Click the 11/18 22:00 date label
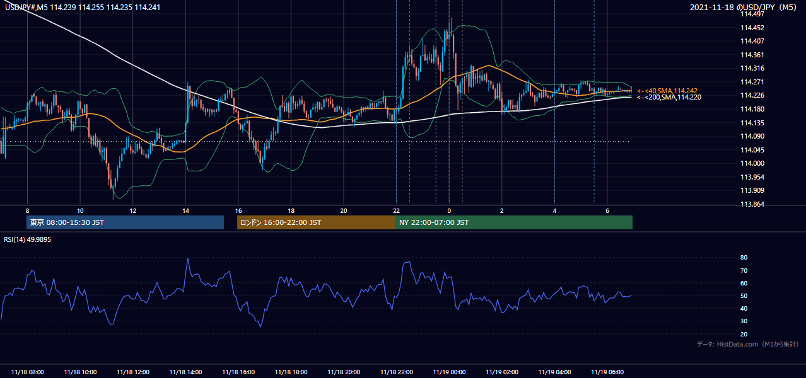Screen dimensions: 806x378 tap(396, 372)
